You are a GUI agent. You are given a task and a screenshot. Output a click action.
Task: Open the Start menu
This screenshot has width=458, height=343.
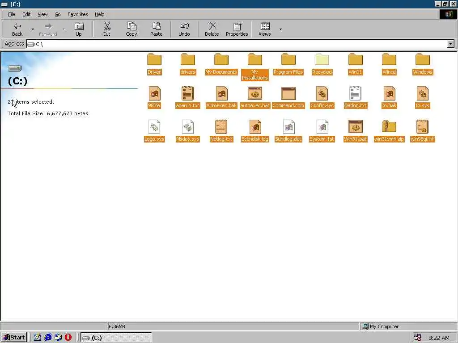[x=14, y=338]
